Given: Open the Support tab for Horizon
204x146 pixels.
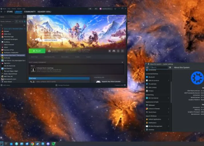Looking at the screenshot, I should click(x=89, y=57).
